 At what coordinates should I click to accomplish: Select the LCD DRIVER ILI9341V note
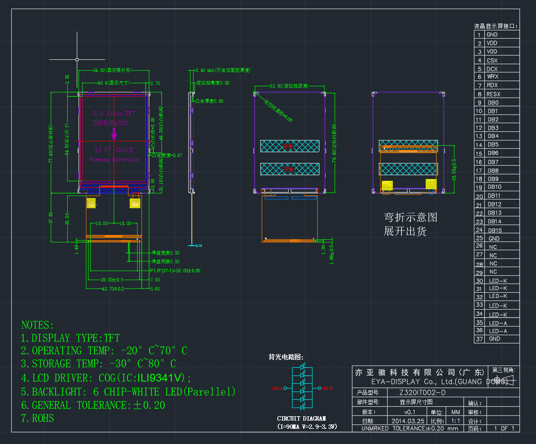[106, 378]
